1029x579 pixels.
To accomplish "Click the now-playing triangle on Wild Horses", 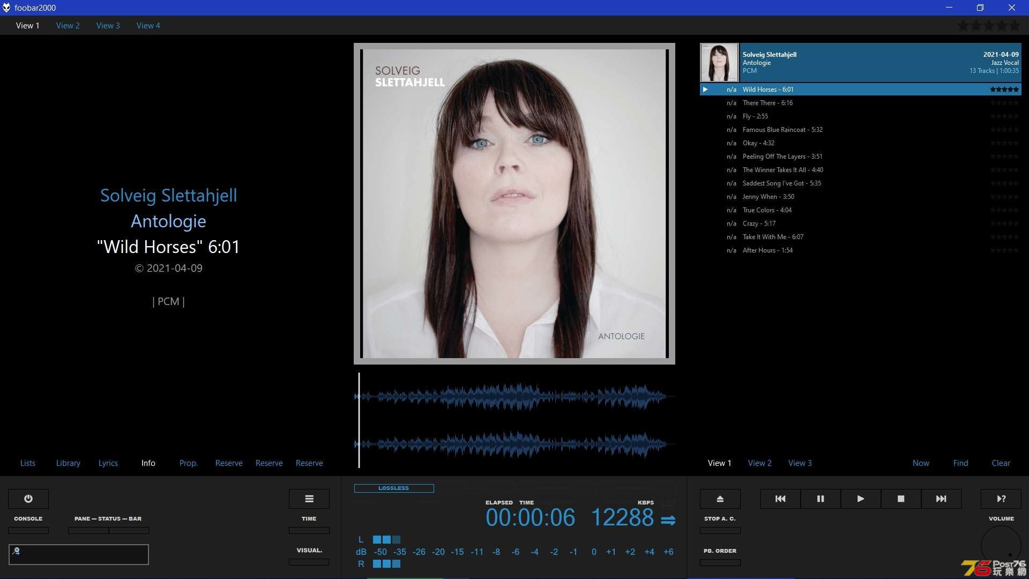I will [705, 90].
